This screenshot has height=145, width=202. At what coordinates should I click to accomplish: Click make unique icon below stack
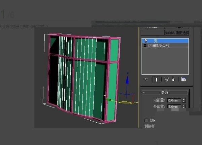pyautogui.click(x=166, y=79)
